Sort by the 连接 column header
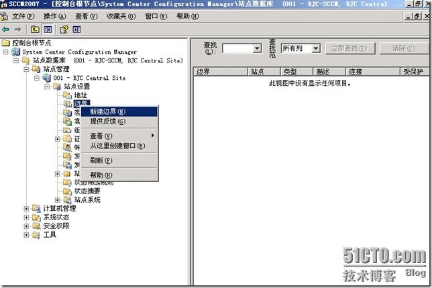 [373, 72]
